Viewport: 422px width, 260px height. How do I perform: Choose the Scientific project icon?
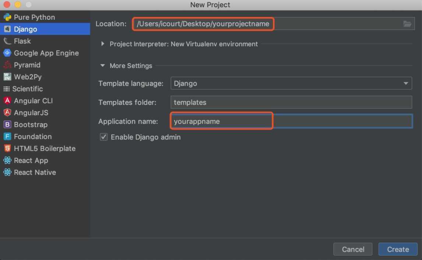click(x=7, y=89)
